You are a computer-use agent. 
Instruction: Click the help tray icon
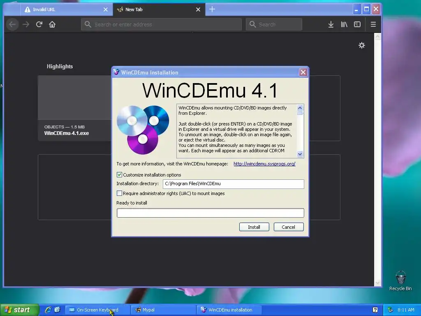(x=375, y=310)
